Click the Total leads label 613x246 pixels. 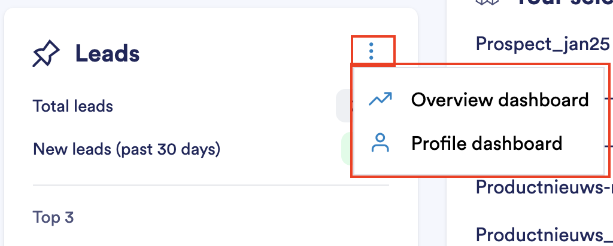[73, 106]
